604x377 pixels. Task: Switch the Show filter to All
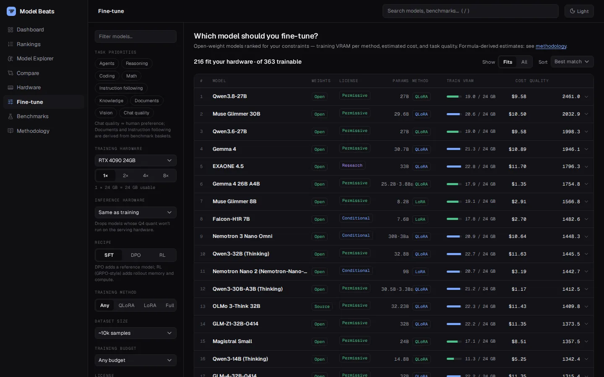click(524, 62)
